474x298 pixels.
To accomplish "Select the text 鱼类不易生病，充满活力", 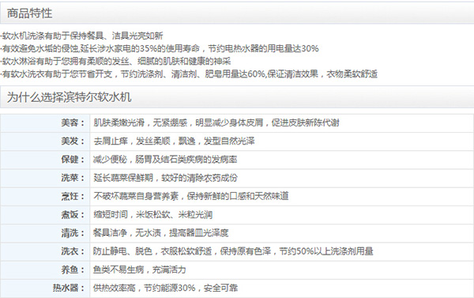I will (x=140, y=270).
